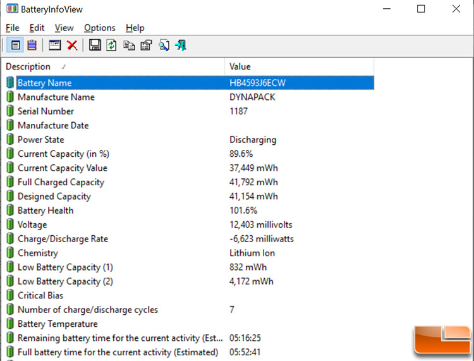Select the 05:16:25 remaining time value
The height and width of the screenshot is (361, 474).
(245, 338)
